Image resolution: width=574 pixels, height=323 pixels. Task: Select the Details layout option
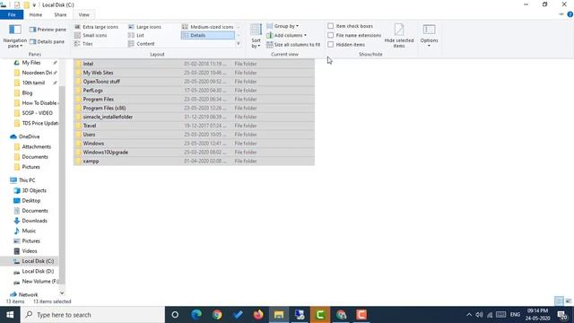(x=207, y=35)
